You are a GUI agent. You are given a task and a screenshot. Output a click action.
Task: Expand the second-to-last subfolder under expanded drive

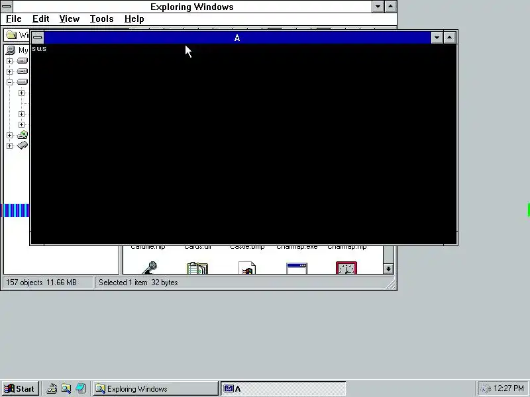click(21, 114)
